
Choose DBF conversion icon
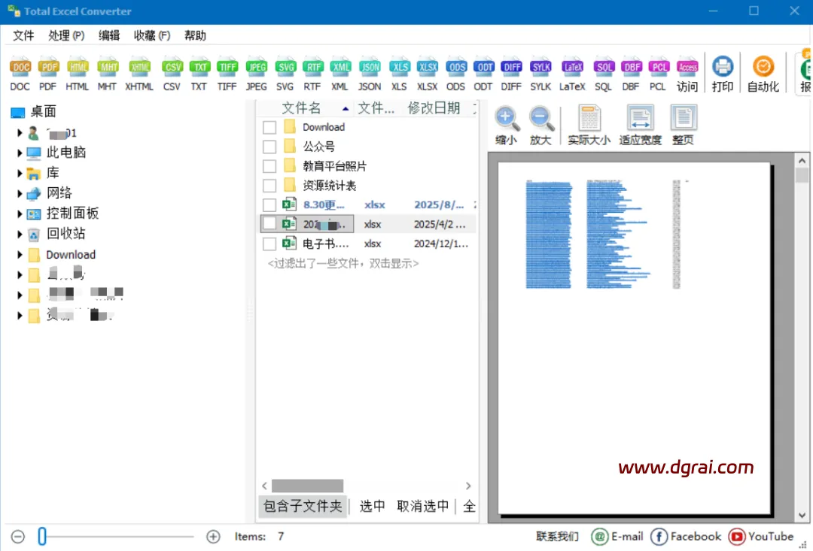pyautogui.click(x=632, y=74)
